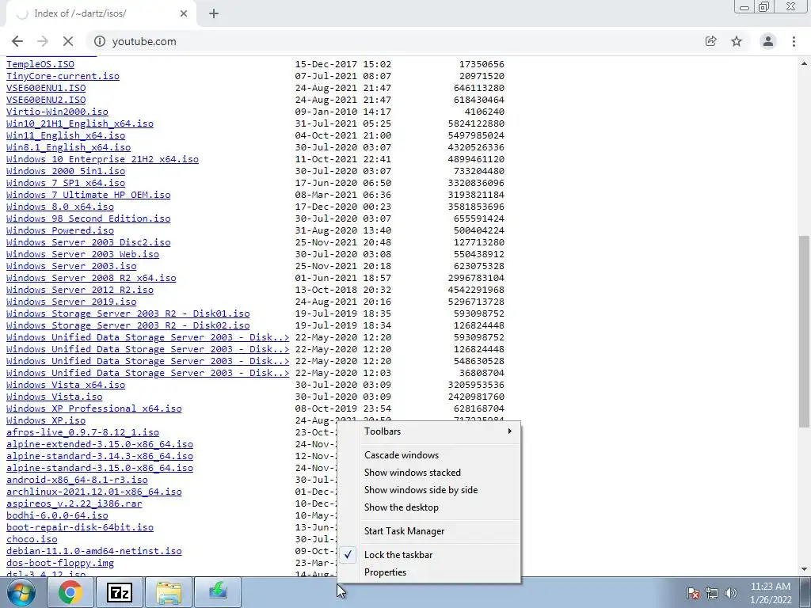This screenshot has width=811, height=608.
Task: Open Windows_Server_2003_Web.iso link
Action: [82, 254]
